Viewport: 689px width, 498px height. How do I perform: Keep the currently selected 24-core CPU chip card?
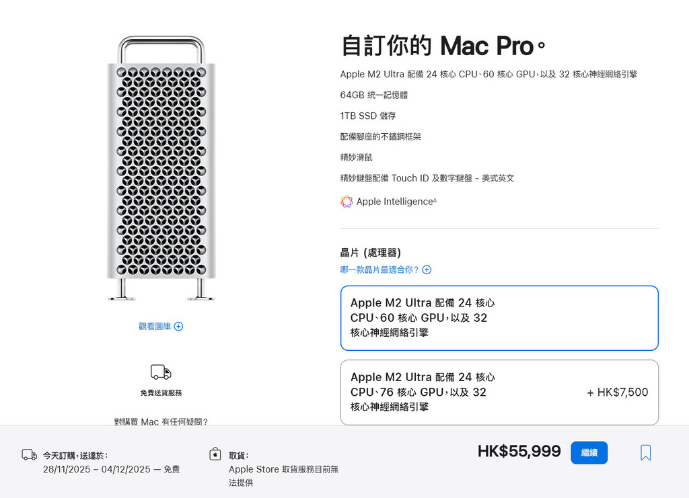pos(499,317)
